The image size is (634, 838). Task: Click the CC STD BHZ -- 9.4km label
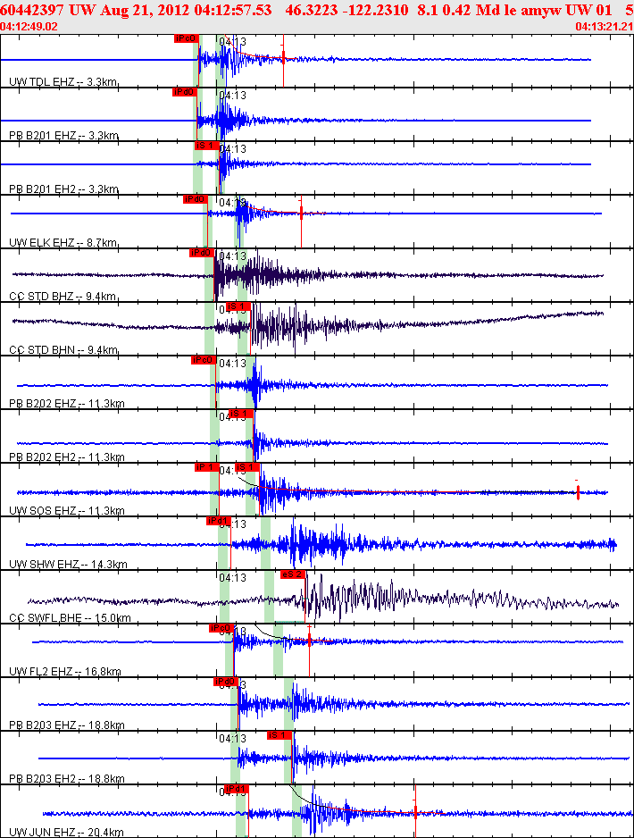tap(63, 296)
